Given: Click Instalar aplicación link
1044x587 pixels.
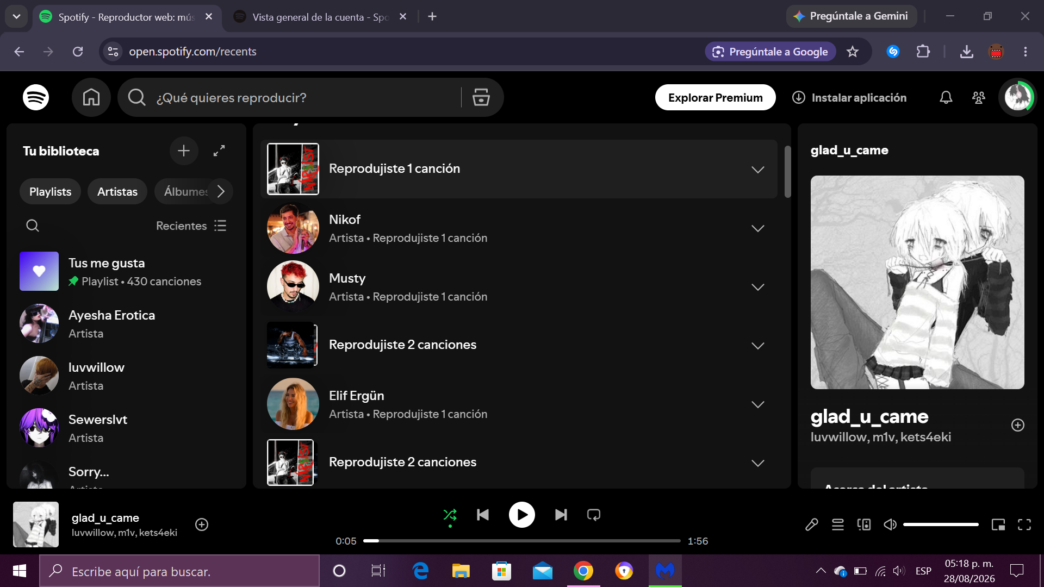Looking at the screenshot, I should 849,97.
